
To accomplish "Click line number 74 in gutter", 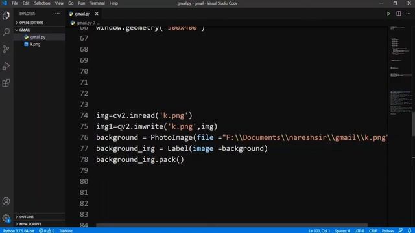I will [84, 115].
